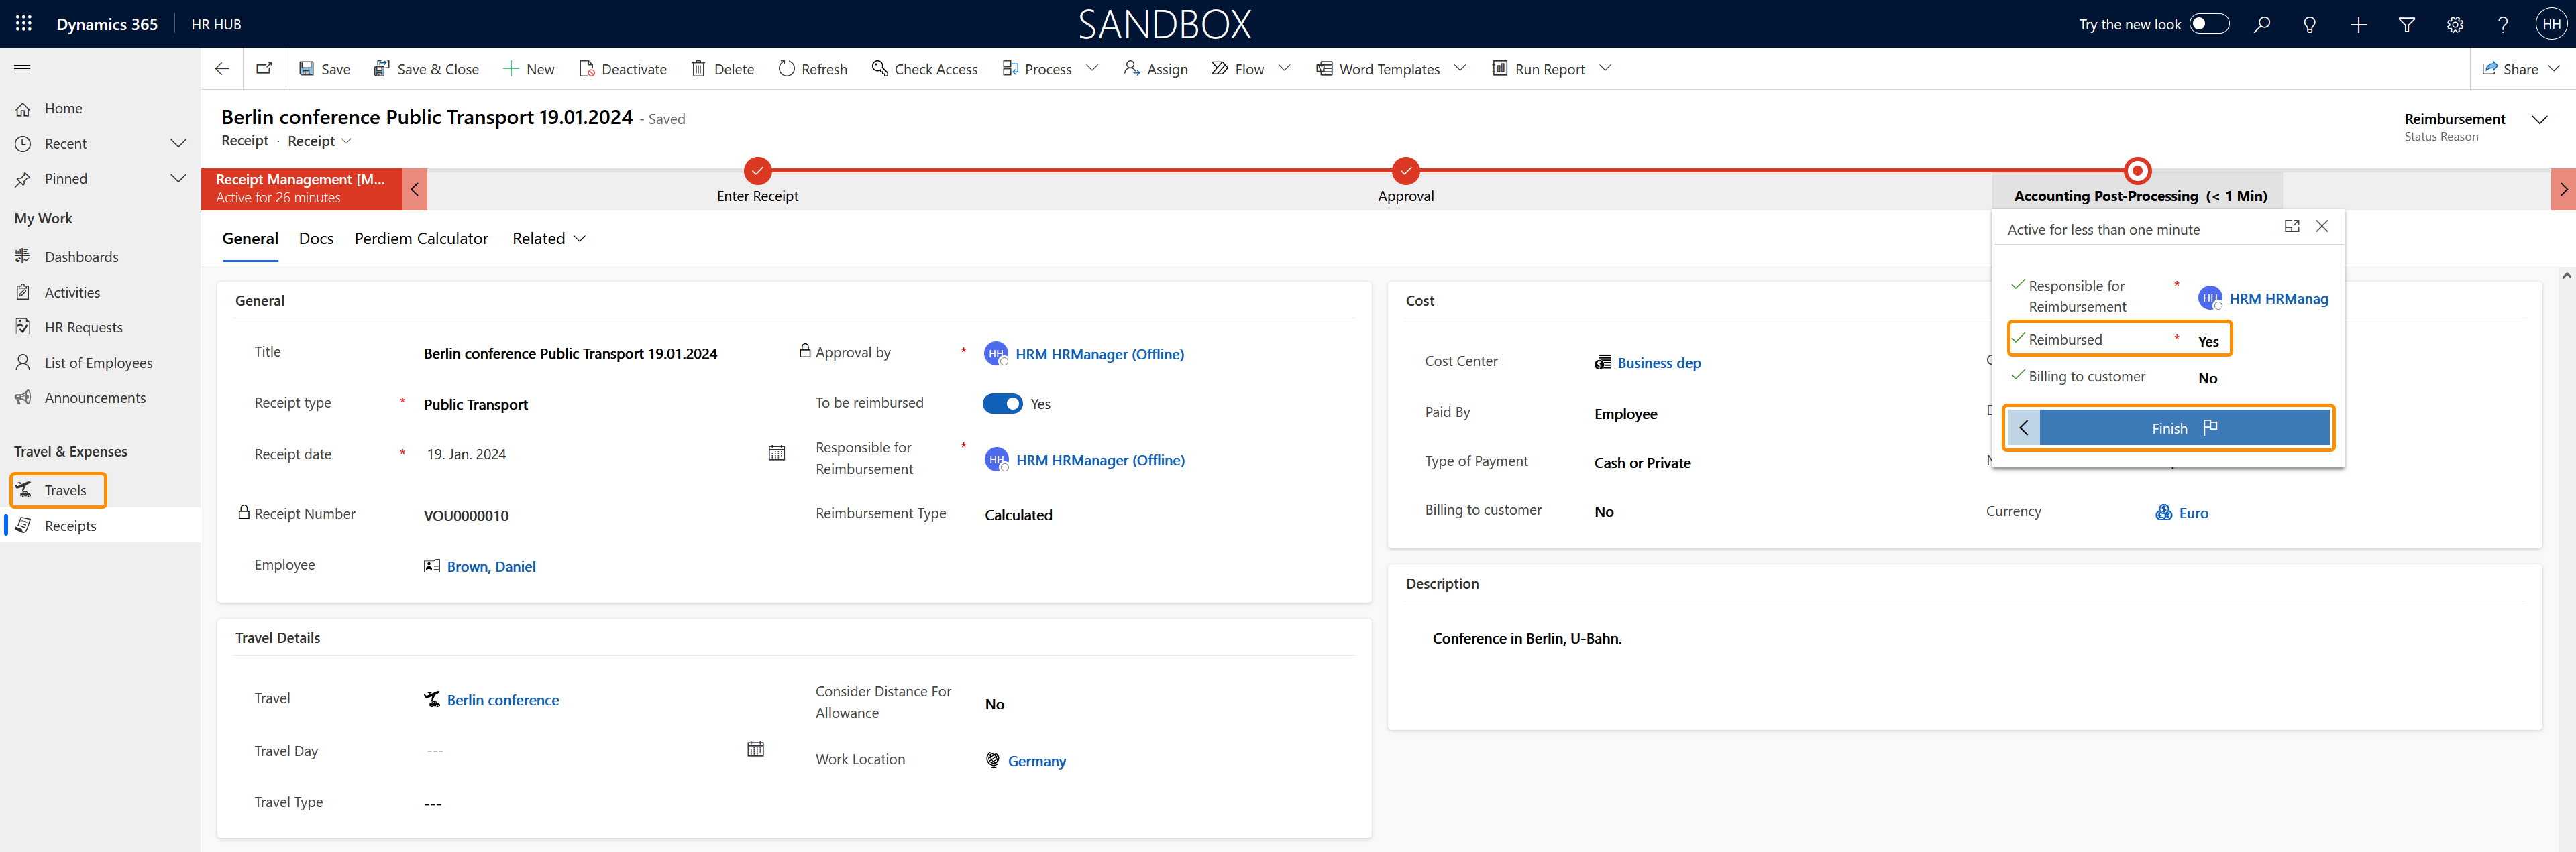Open the Brown, Daniel employee link
The width and height of the screenshot is (2576, 852).
491,566
